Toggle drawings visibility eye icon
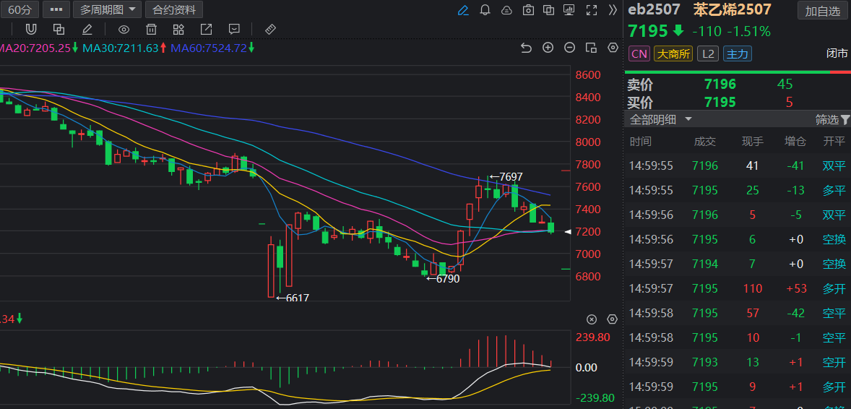 pyautogui.click(x=124, y=30)
